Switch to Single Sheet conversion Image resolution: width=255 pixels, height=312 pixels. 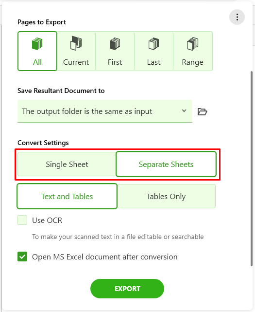[67, 164]
